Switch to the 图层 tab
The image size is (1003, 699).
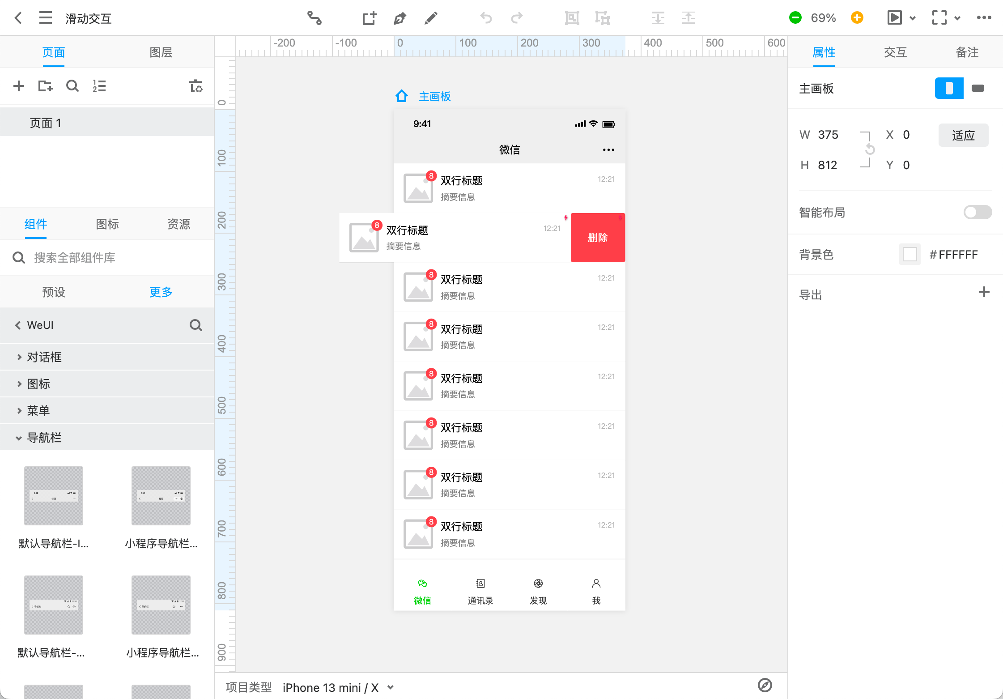coord(161,52)
